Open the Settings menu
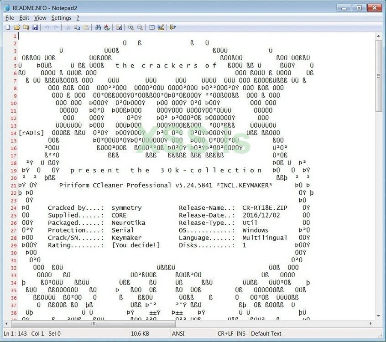386x342 pixels. (61, 18)
